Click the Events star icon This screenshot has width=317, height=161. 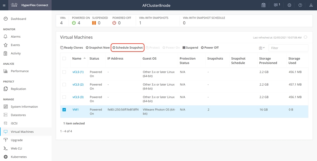(6, 45)
